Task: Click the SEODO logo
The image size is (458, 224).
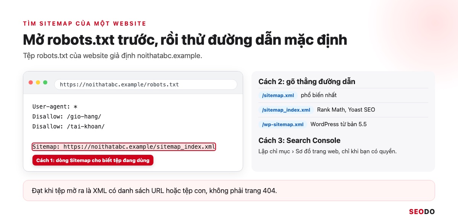Action: pyautogui.click(x=422, y=212)
